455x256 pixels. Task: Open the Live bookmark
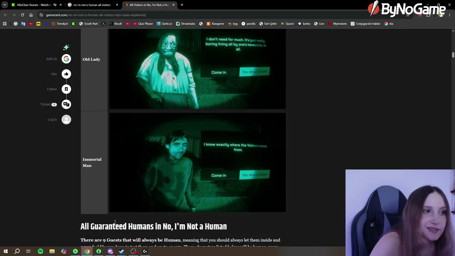319,24
